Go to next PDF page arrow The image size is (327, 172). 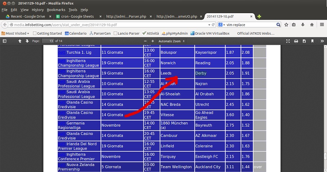[x=27, y=41]
